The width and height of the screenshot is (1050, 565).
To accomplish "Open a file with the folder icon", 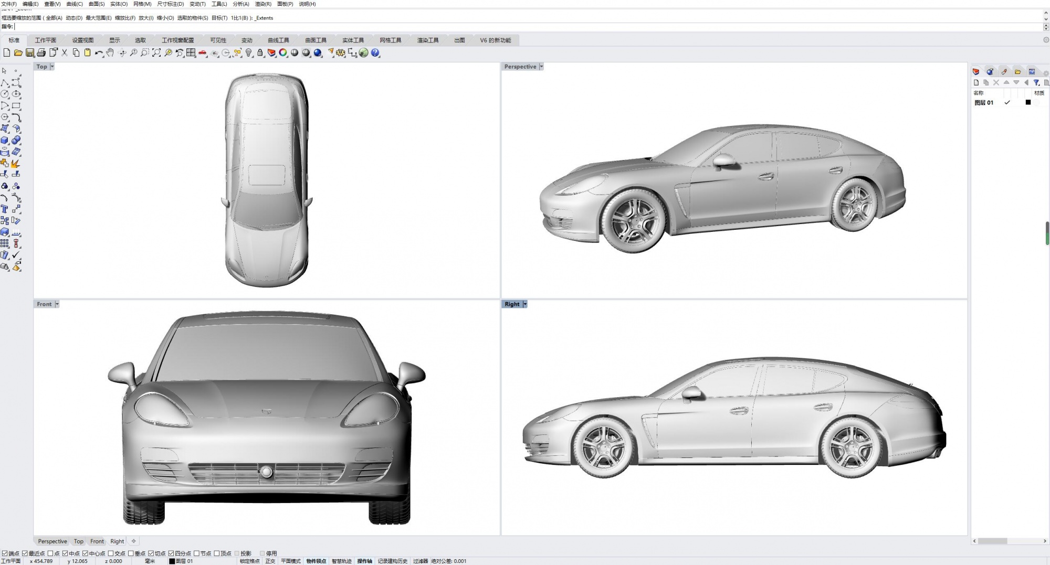I will point(18,52).
